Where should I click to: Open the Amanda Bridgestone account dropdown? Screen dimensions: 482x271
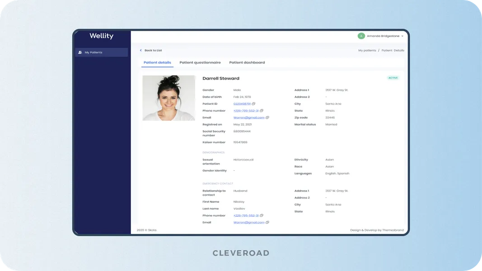[x=402, y=35]
